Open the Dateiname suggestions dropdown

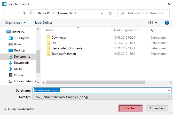click(x=169, y=91)
